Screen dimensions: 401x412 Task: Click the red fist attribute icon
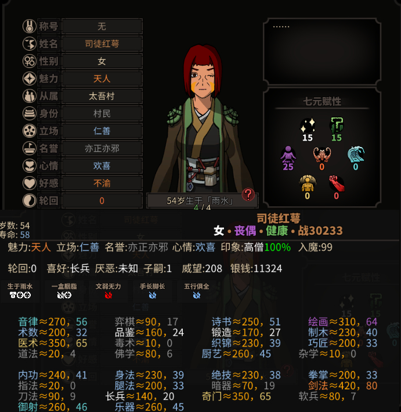(x=337, y=184)
